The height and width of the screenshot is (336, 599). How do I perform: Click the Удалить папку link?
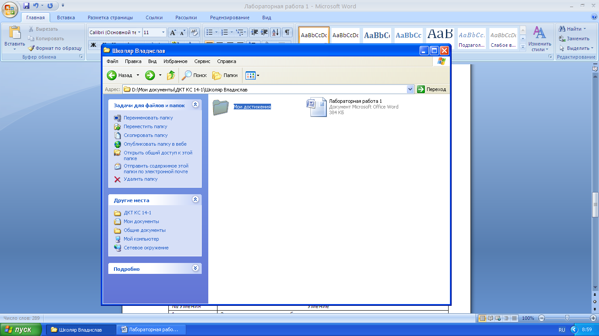140,179
